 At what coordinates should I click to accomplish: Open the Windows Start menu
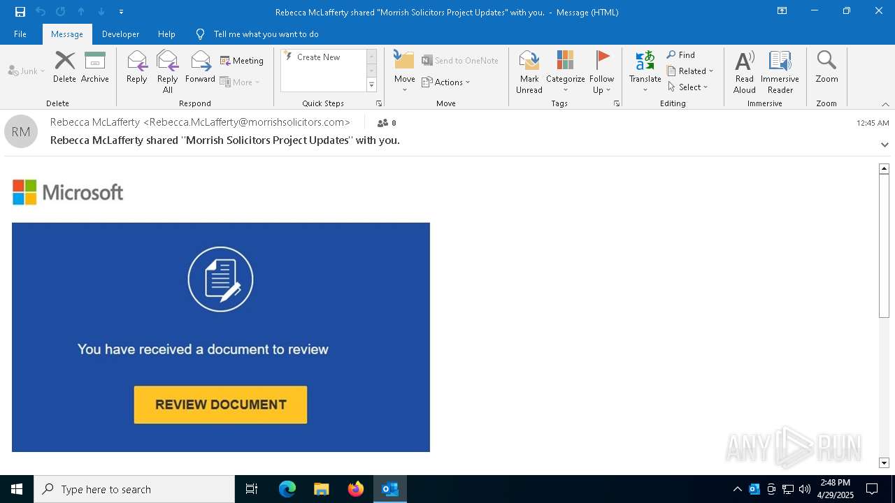[x=17, y=489]
